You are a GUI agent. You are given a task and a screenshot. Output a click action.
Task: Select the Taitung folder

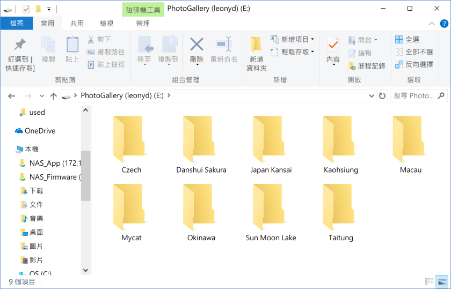pyautogui.click(x=341, y=213)
